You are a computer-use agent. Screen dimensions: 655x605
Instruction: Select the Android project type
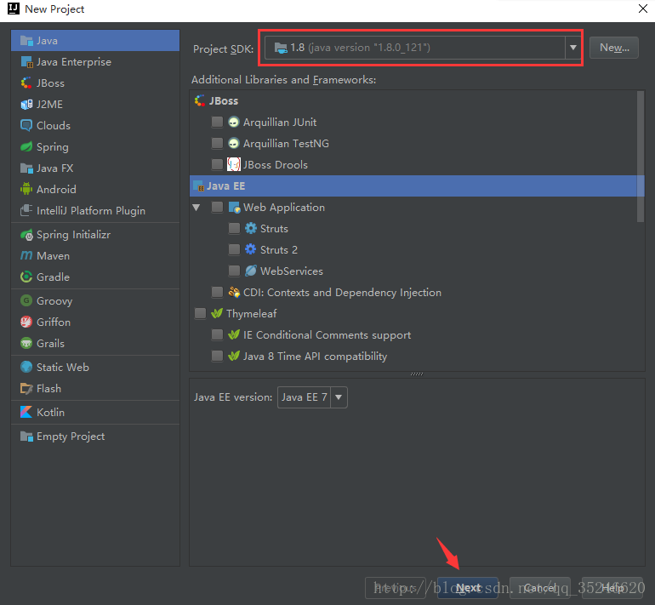point(95,189)
